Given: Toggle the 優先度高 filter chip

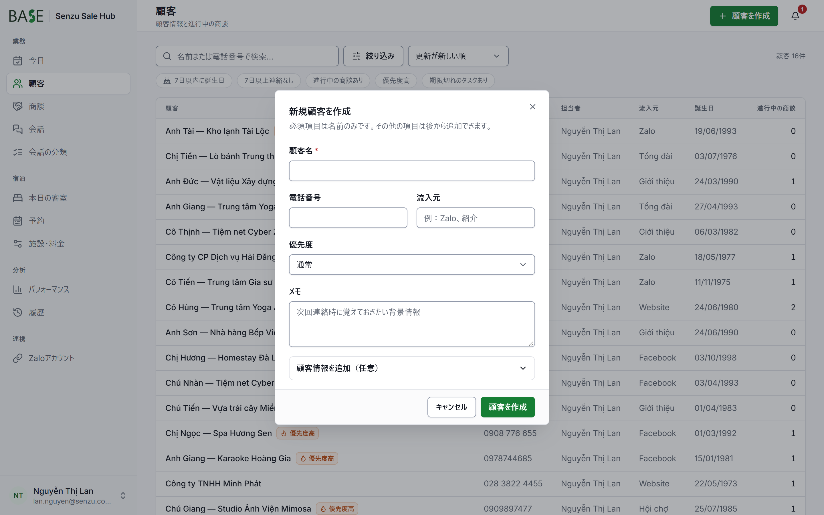Looking at the screenshot, I should click(396, 81).
